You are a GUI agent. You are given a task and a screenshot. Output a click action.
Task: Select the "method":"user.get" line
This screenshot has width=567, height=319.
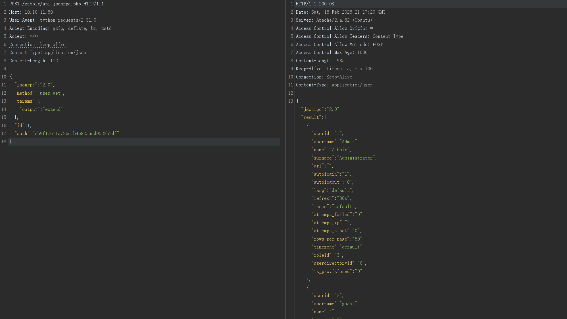click(x=39, y=93)
